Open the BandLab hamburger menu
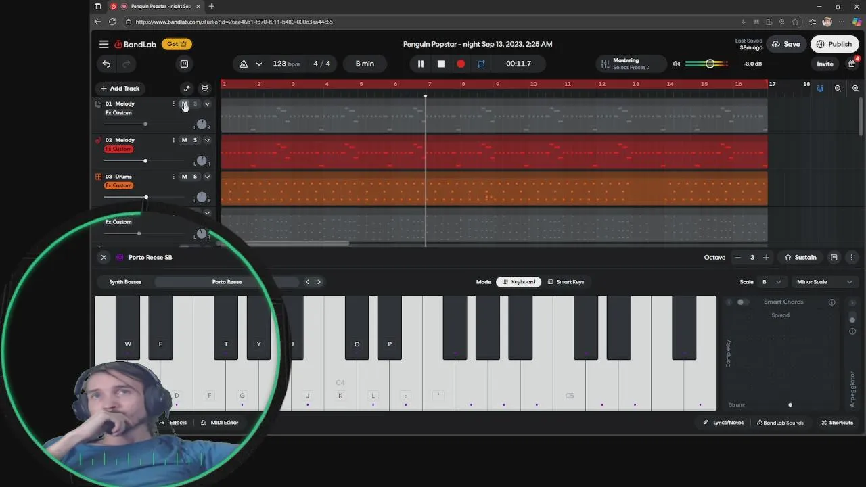Viewport: 866px width, 487px height. tap(104, 44)
